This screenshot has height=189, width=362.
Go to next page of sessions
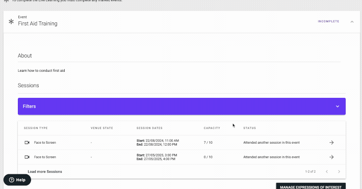(x=339, y=172)
